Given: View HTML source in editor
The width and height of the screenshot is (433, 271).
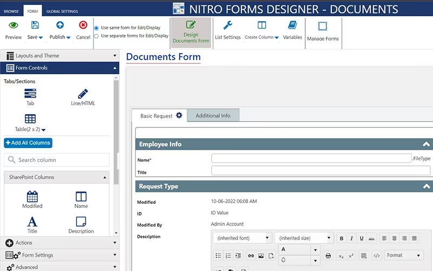Looking at the screenshot, I should (376, 256).
